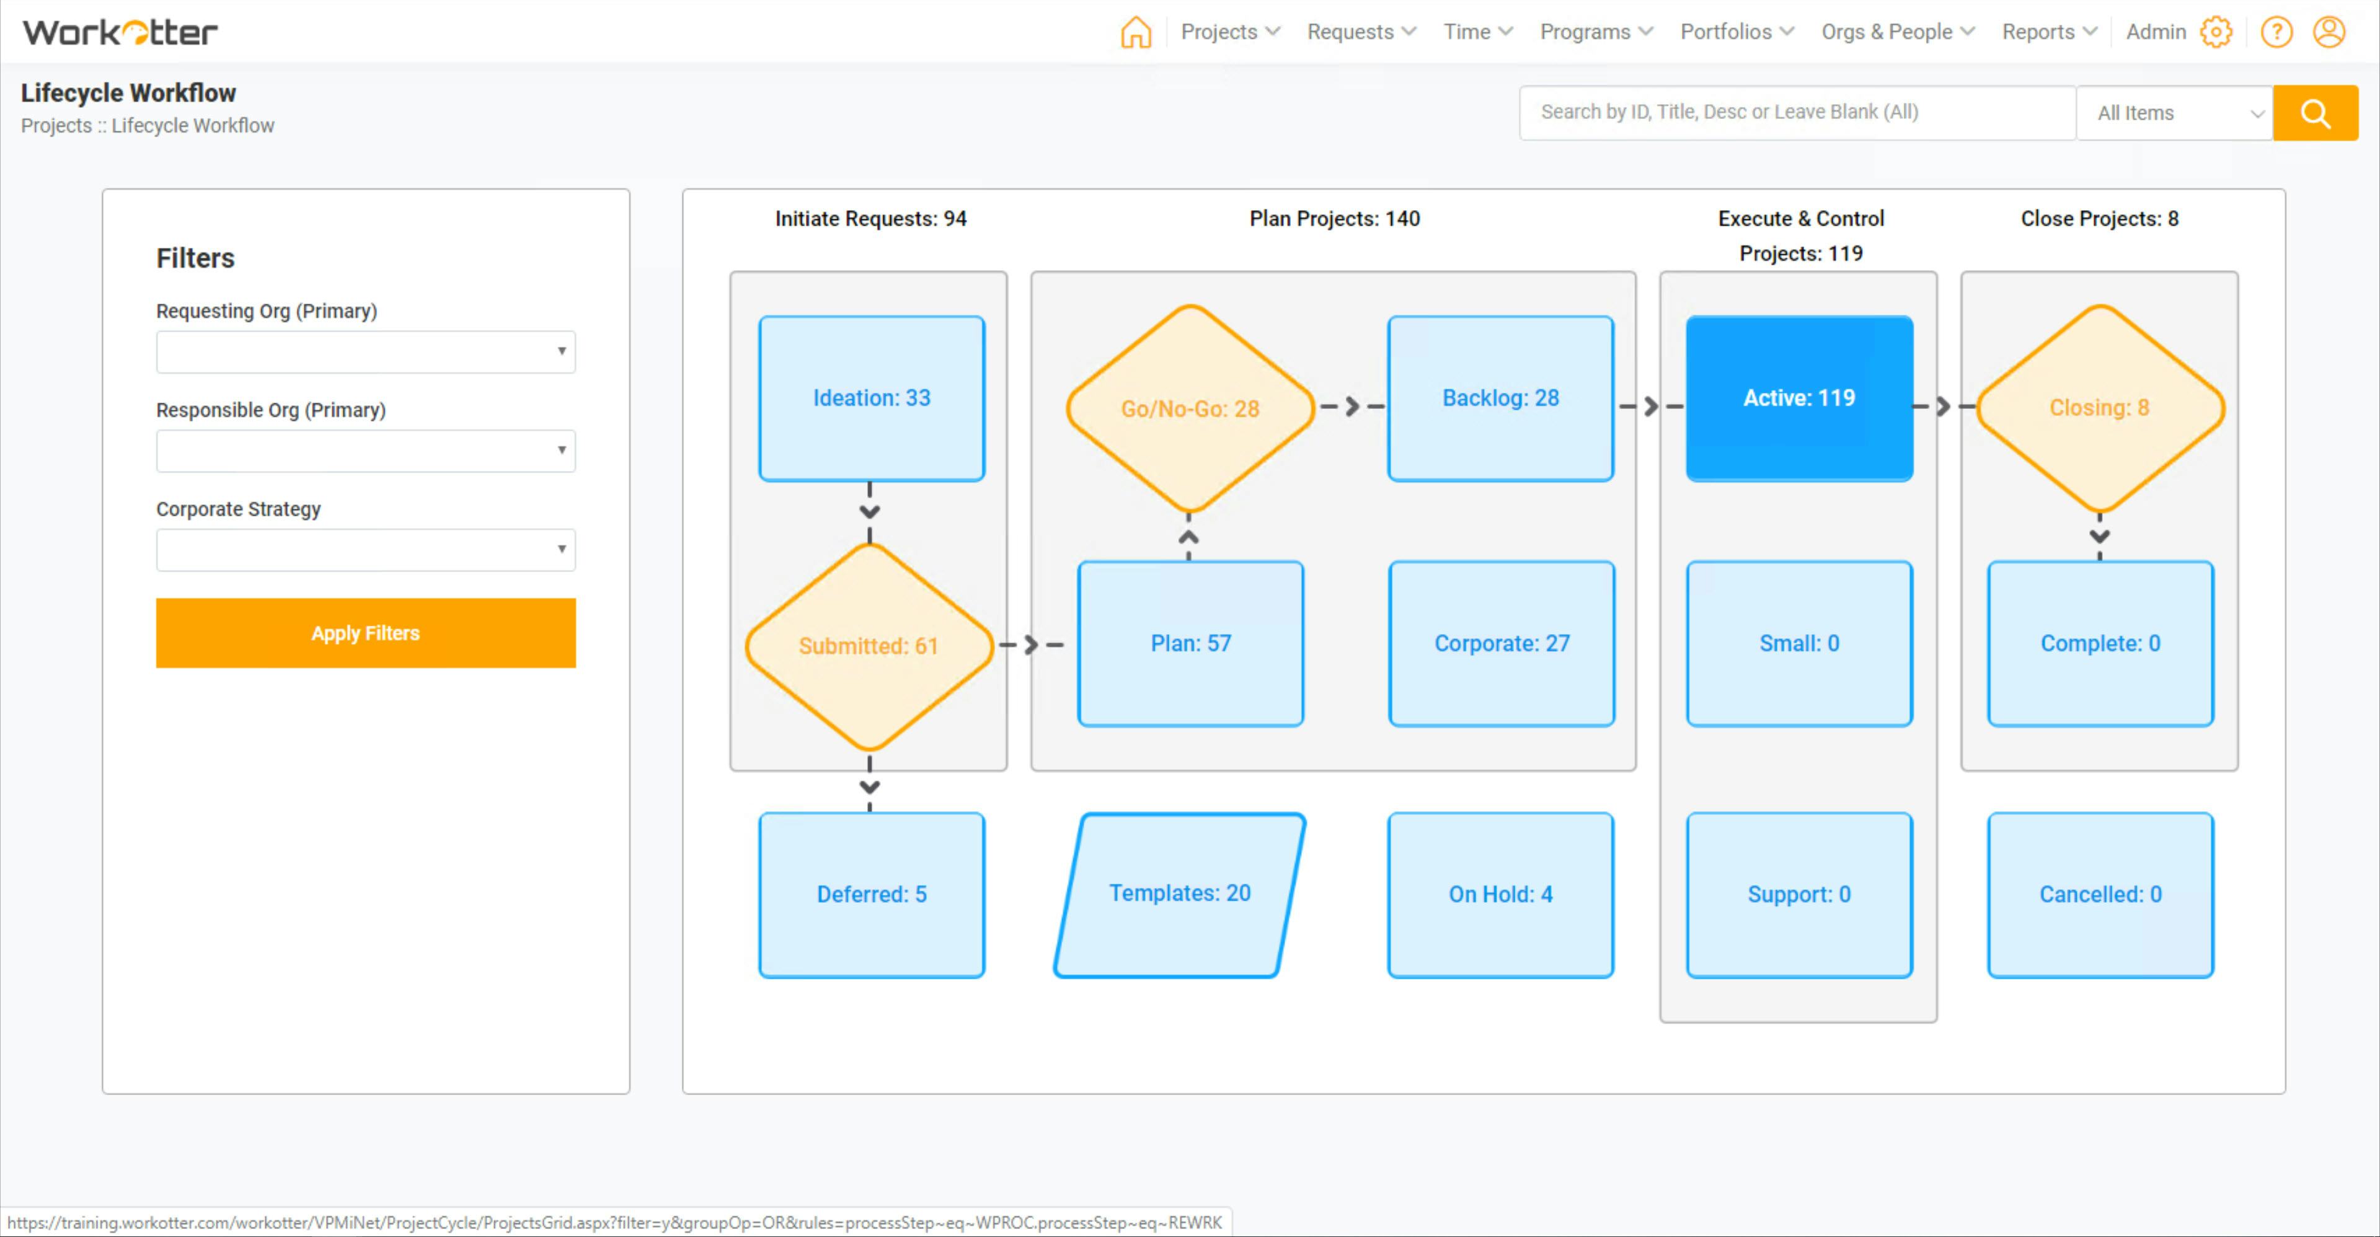Open the Reports menu
This screenshot has height=1237, width=2380.
(2048, 32)
